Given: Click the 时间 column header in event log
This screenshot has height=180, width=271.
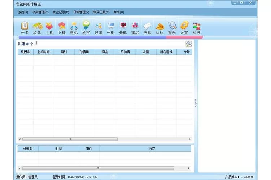Looking at the screenshot, I should [x=58, y=149].
